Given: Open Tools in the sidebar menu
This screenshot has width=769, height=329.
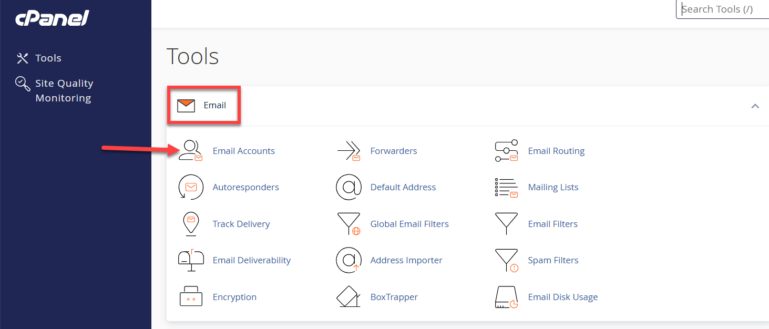Looking at the screenshot, I should pos(48,58).
